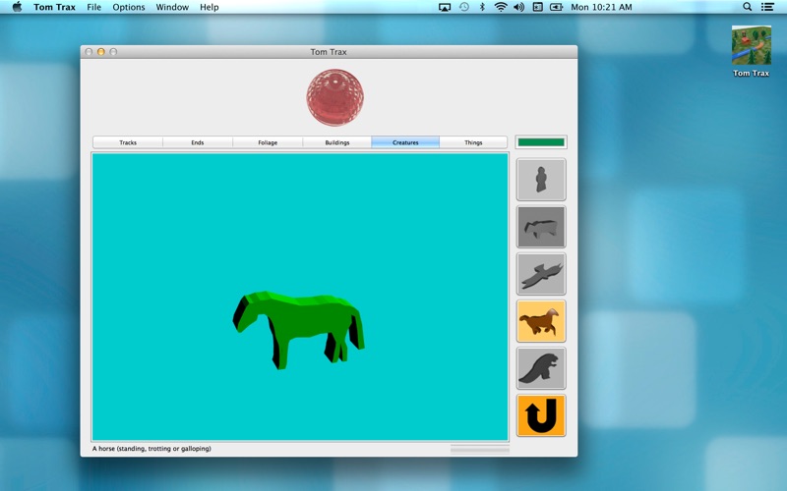Click the status text 'A horse (standing, trotting or galloping)'

point(151,449)
